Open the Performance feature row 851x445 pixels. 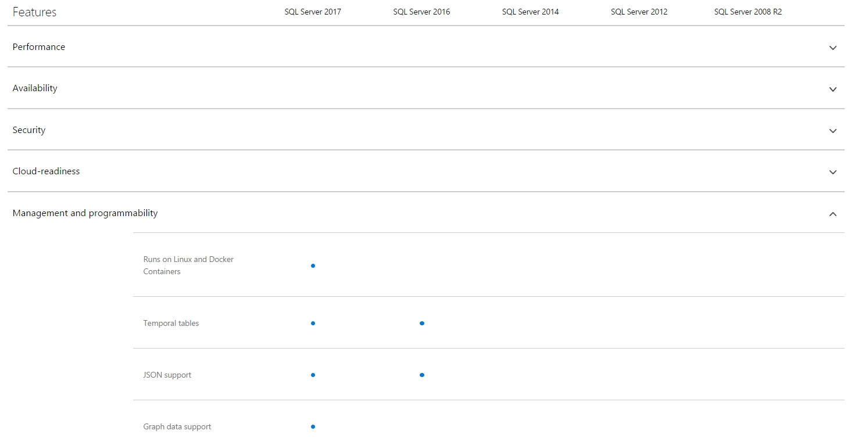(x=425, y=47)
